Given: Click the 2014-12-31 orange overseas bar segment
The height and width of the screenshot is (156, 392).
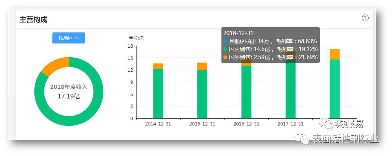Looking at the screenshot, I should [x=158, y=66].
